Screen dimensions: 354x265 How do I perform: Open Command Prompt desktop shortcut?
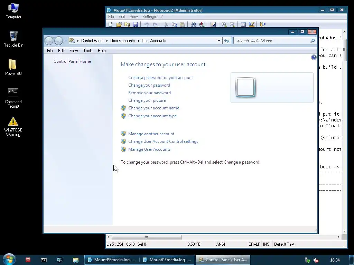(x=13, y=98)
